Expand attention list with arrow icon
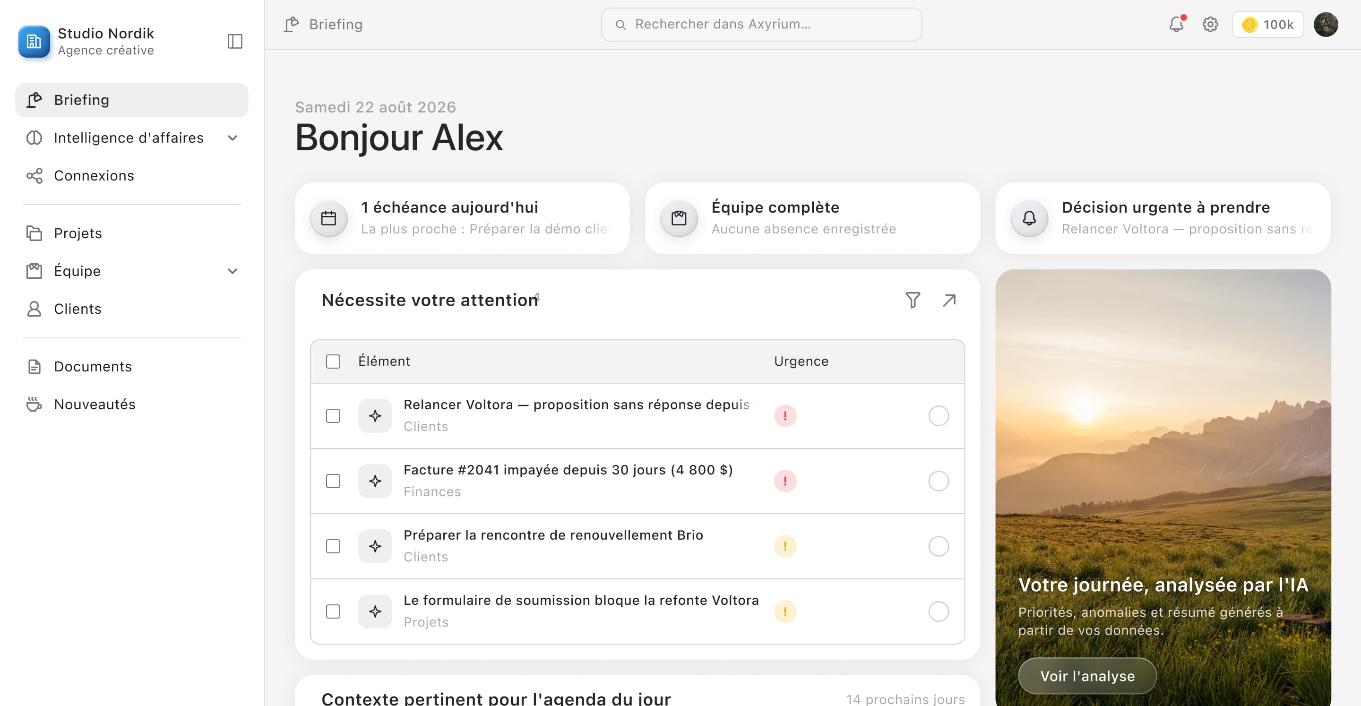The height and width of the screenshot is (706, 1361). [949, 300]
